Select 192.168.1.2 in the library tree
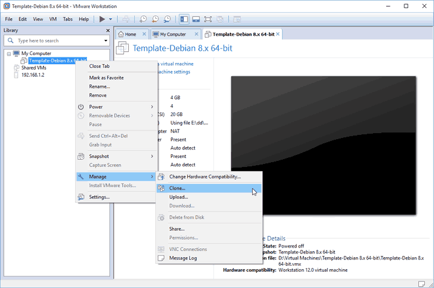Image resolution: width=434 pixels, height=288 pixels. click(33, 75)
